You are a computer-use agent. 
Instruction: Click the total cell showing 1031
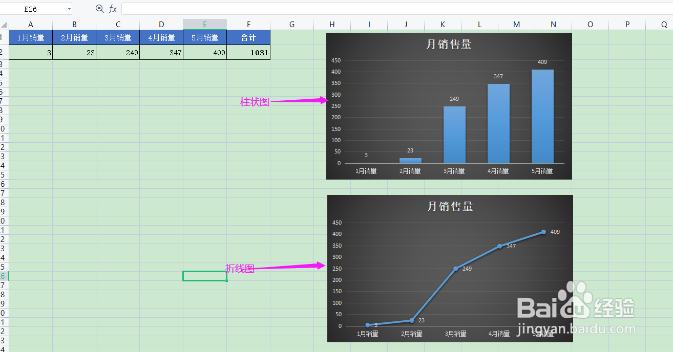pos(248,52)
